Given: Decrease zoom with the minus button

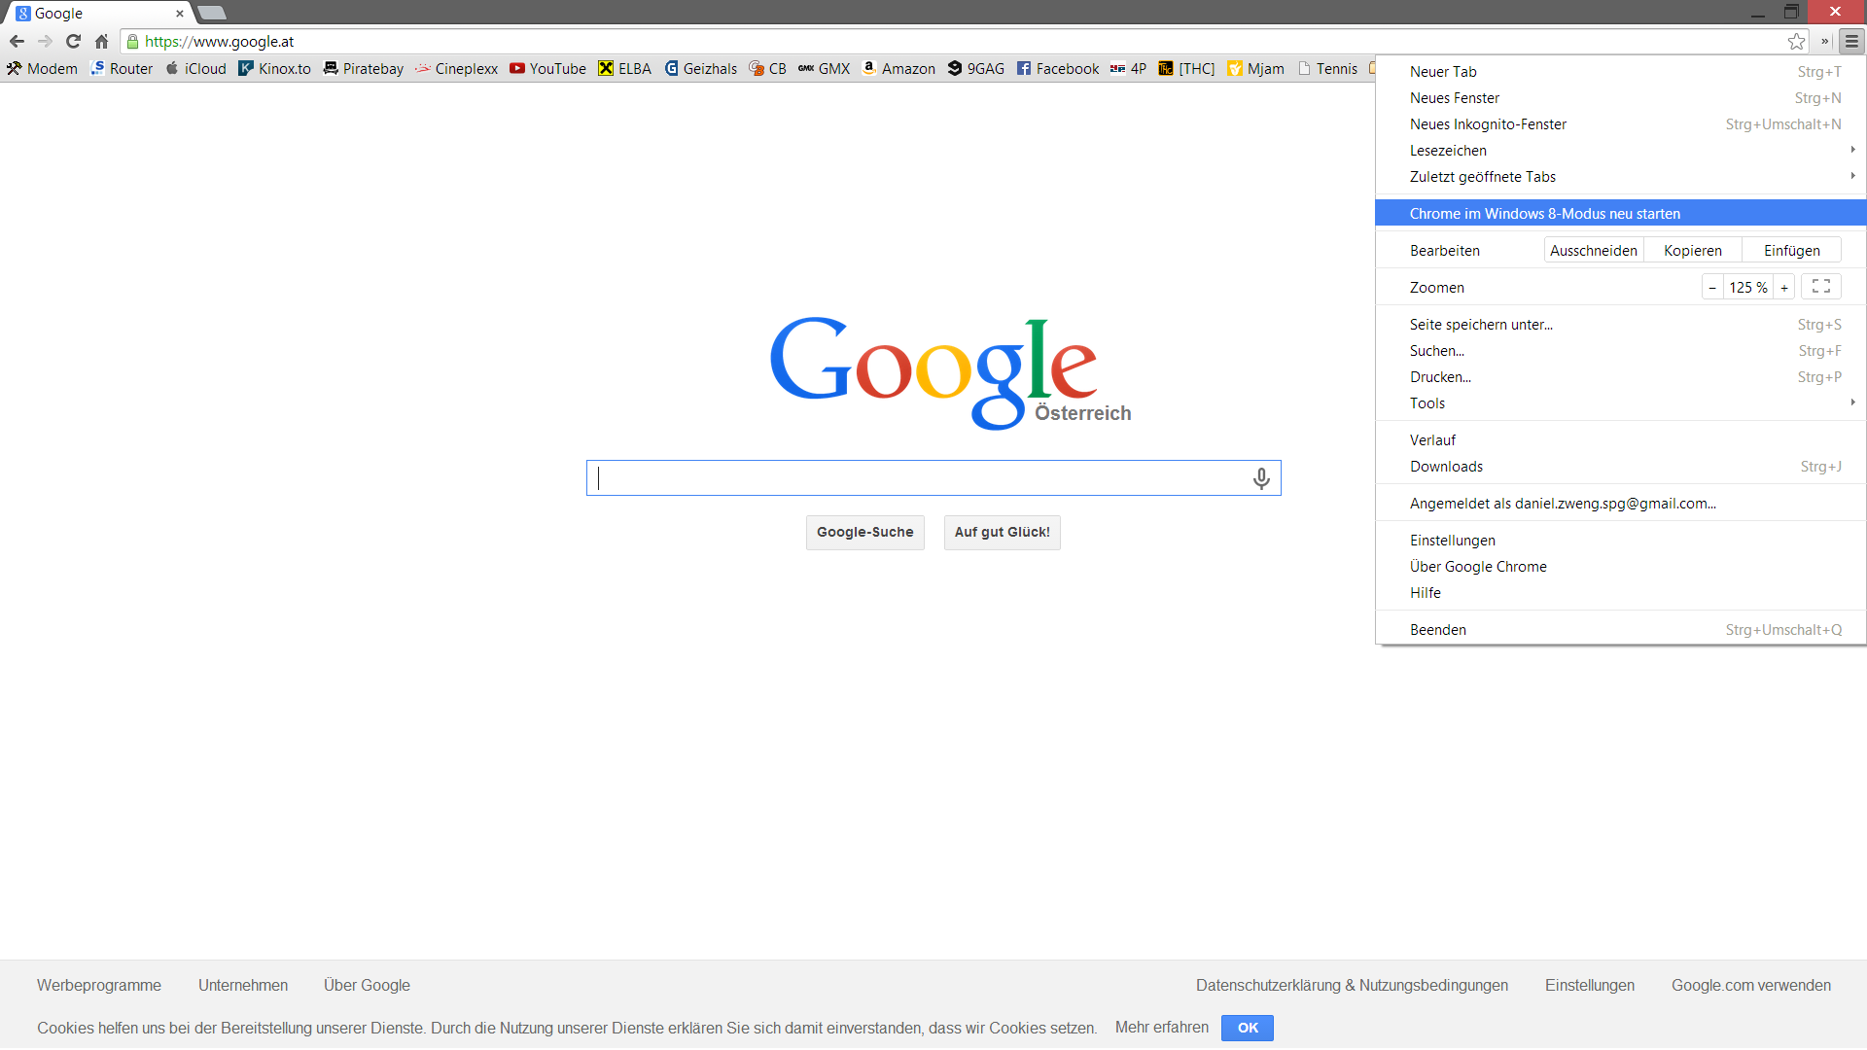Looking at the screenshot, I should [x=1712, y=287].
